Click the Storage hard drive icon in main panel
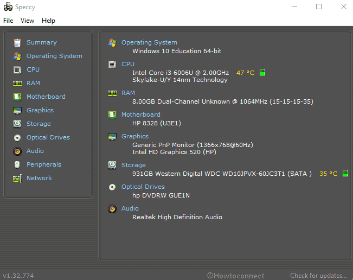Screen dimensions: 353x280 click(112, 165)
